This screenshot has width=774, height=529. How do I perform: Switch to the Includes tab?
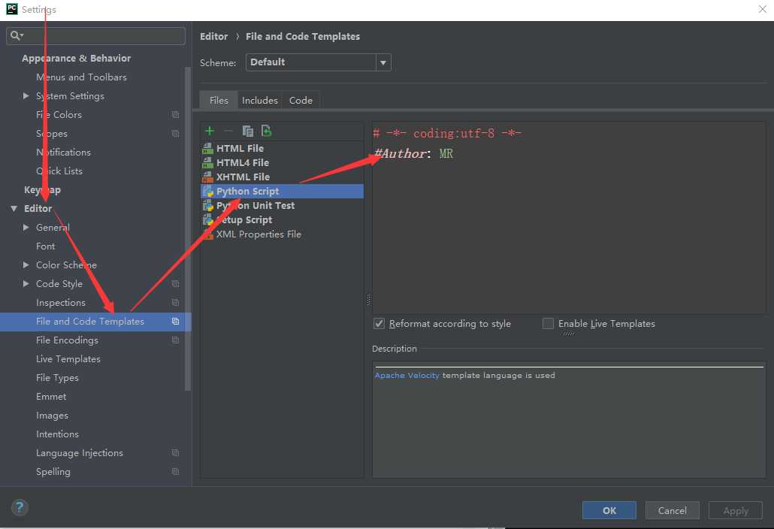(260, 100)
